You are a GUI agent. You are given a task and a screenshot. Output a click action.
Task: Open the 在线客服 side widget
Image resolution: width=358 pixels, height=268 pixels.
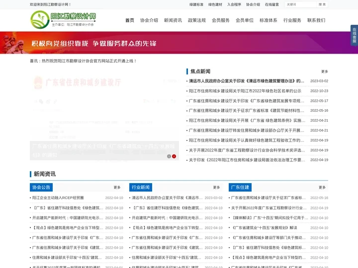(355, 35)
